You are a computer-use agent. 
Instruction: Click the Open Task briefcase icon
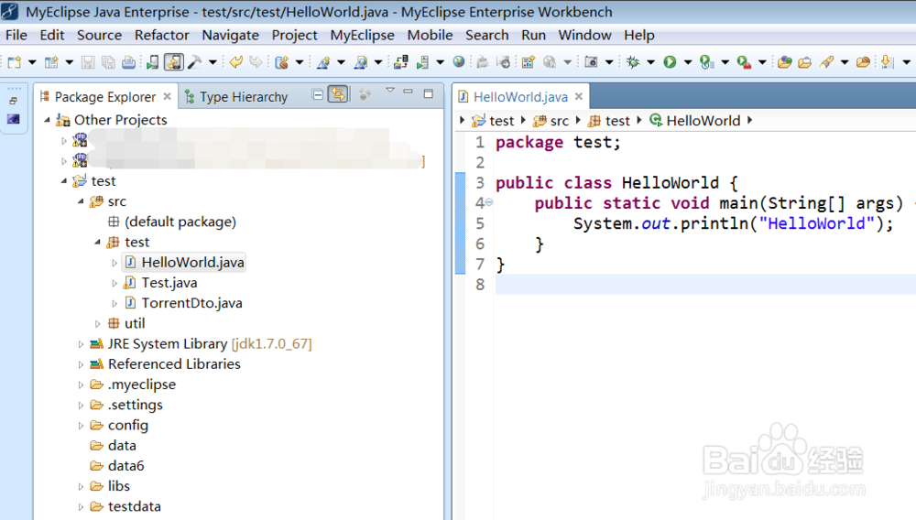pyautogui.click(x=805, y=62)
